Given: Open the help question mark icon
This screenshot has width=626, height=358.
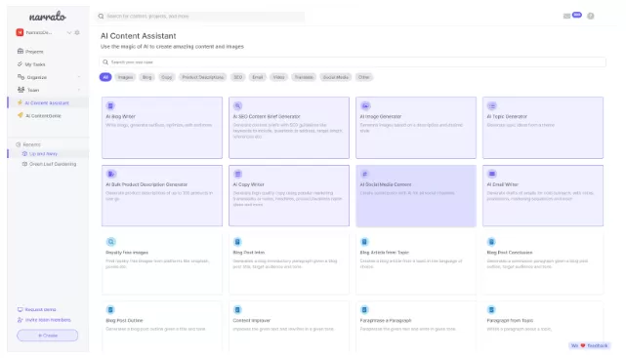Looking at the screenshot, I should [591, 16].
